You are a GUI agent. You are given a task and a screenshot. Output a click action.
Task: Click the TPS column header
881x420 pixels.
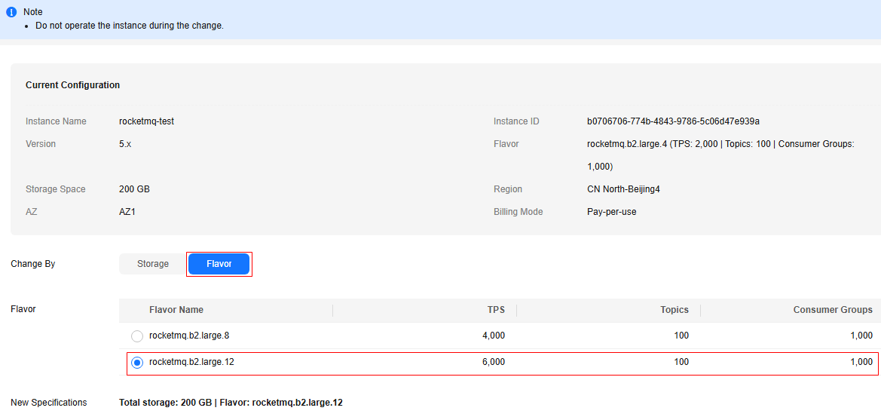click(496, 310)
